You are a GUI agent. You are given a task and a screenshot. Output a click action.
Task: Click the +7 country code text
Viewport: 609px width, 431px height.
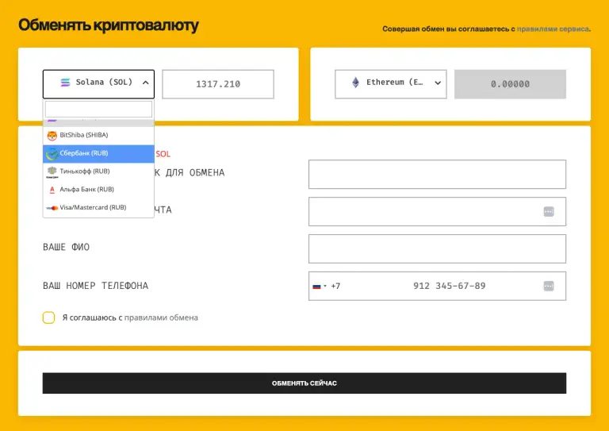tap(335, 286)
